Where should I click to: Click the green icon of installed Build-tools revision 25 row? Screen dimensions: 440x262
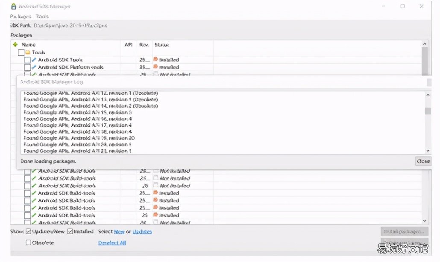tap(34, 215)
